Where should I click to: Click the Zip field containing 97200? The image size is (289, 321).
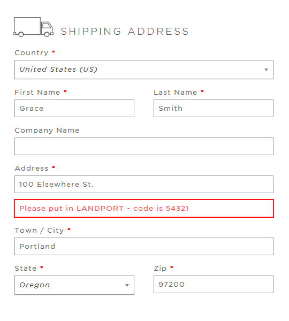(x=214, y=285)
